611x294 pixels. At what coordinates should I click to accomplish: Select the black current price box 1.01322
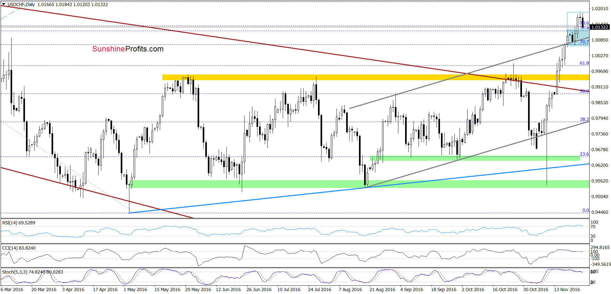(599, 27)
